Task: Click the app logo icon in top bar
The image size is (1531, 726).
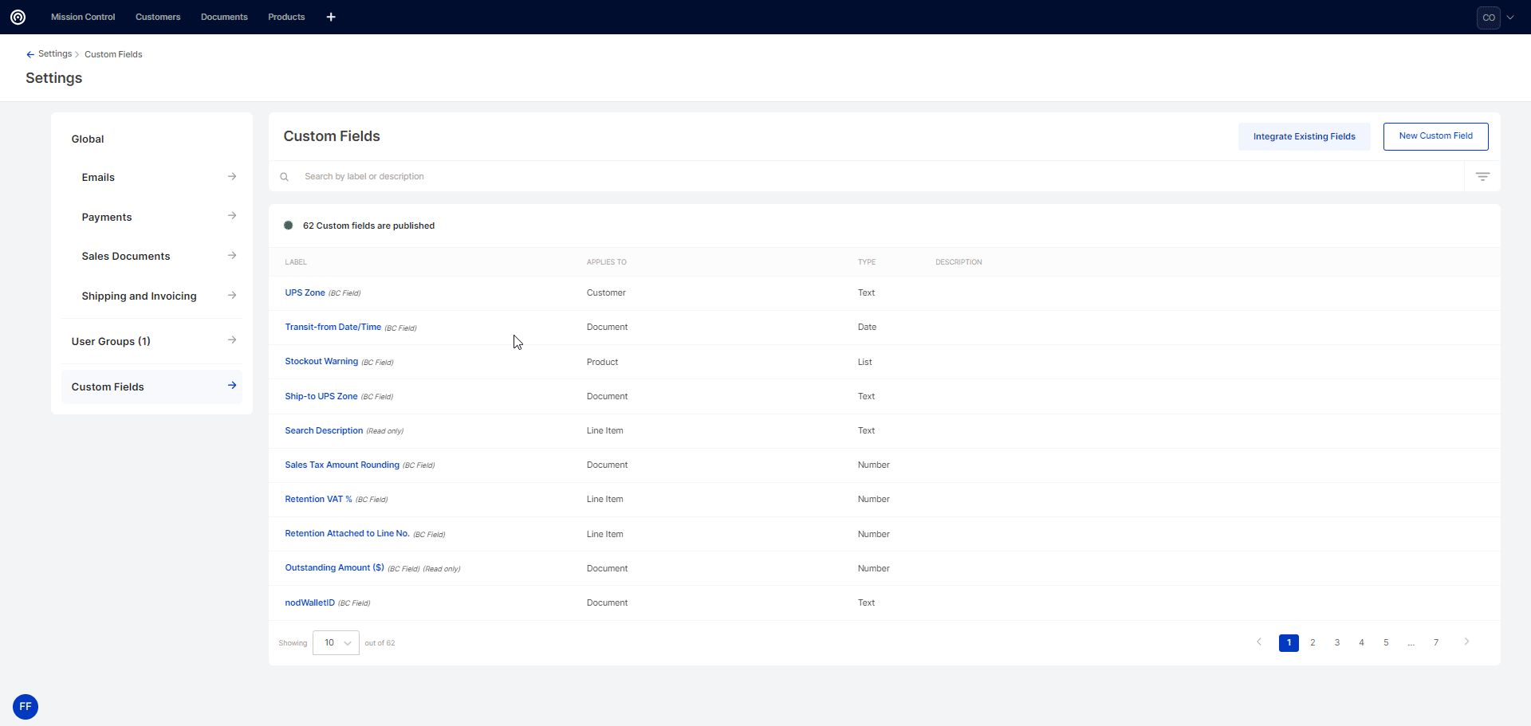Action: [x=18, y=17]
